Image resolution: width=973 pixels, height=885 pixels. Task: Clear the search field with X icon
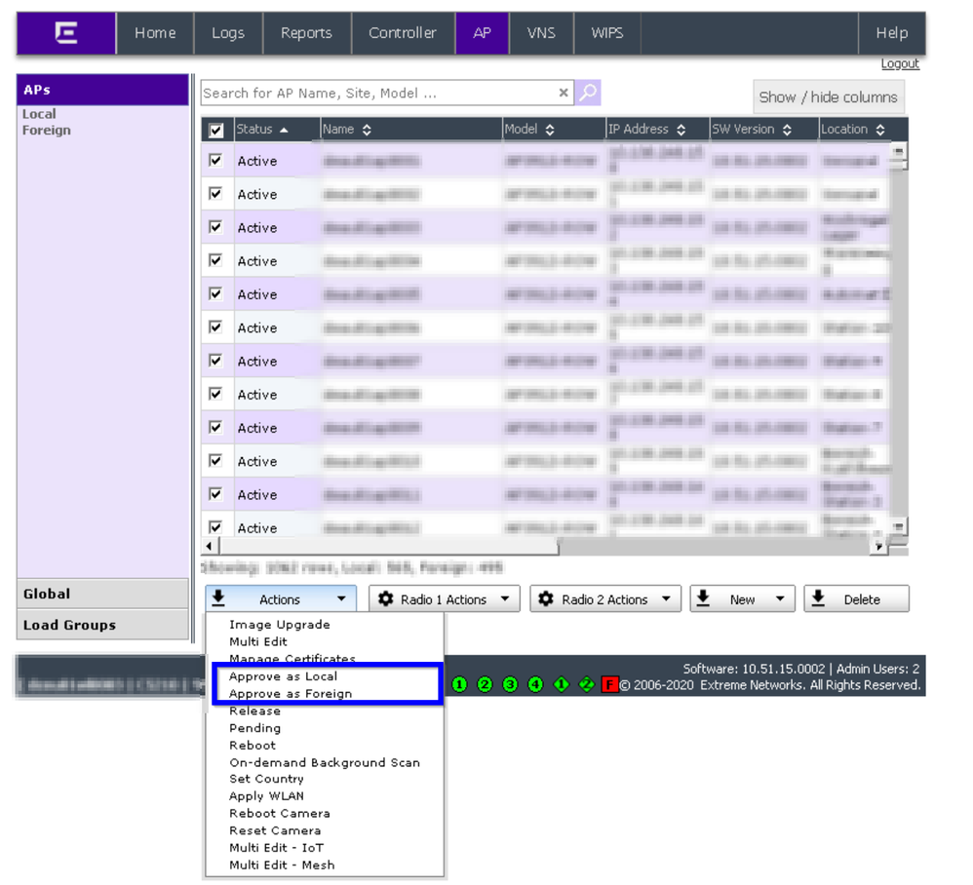coord(564,93)
